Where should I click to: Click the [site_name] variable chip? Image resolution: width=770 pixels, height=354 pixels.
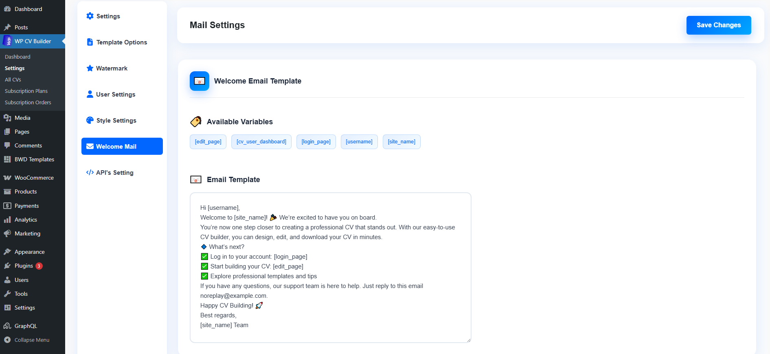[x=401, y=142]
